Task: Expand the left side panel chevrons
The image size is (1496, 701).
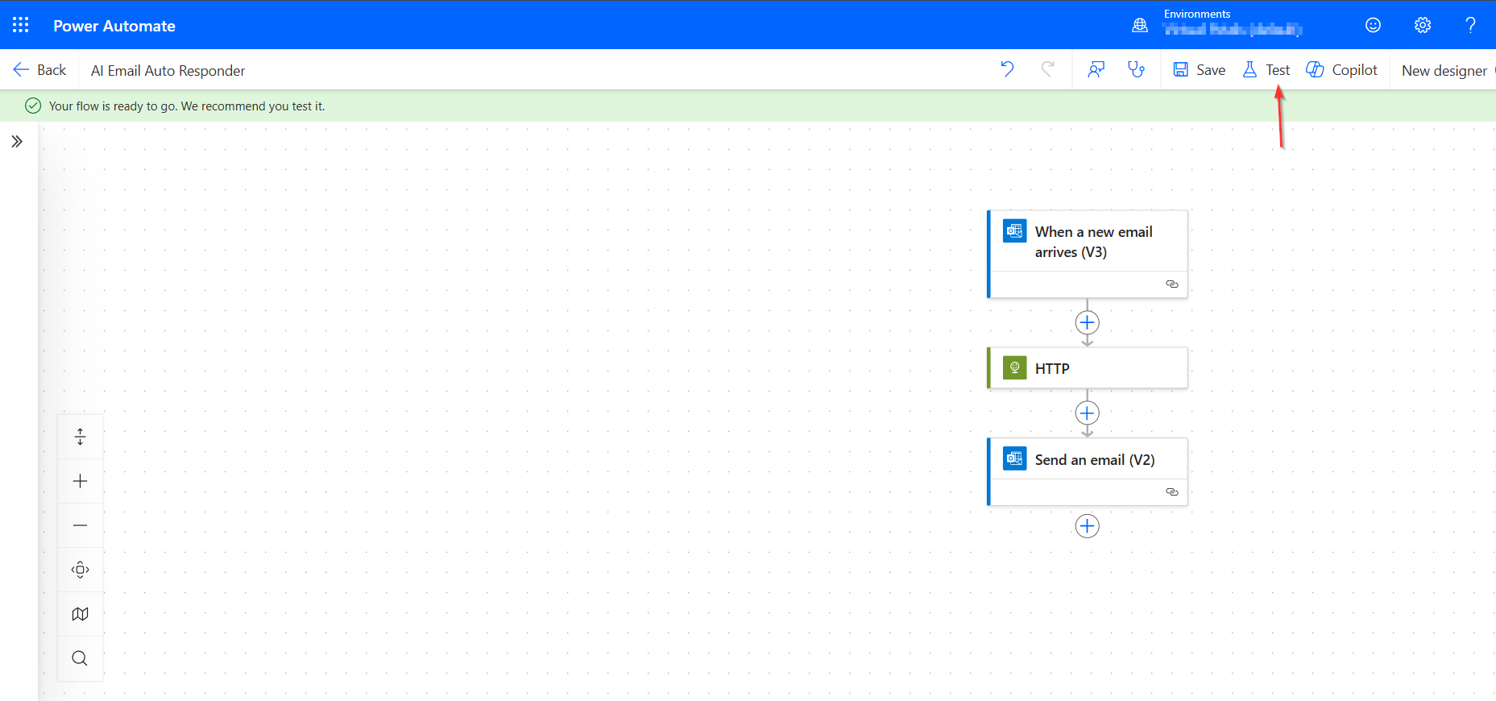Action: pos(17,142)
